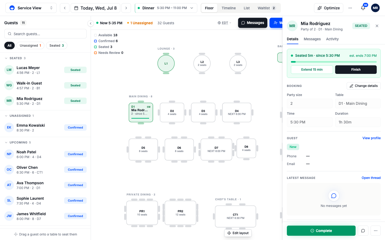Click the seated time progress bar

(334, 62)
